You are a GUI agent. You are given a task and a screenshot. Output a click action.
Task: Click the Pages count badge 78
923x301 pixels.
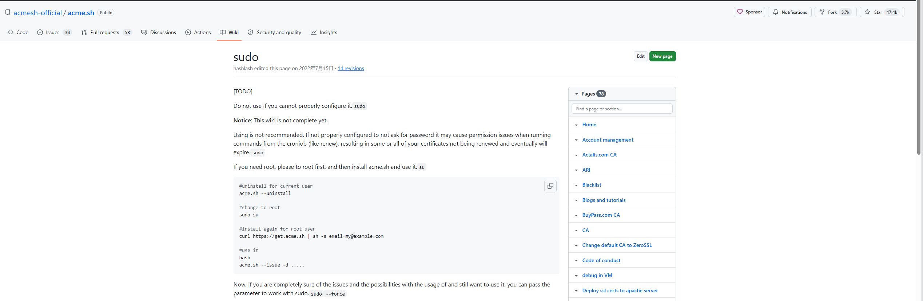pos(601,94)
